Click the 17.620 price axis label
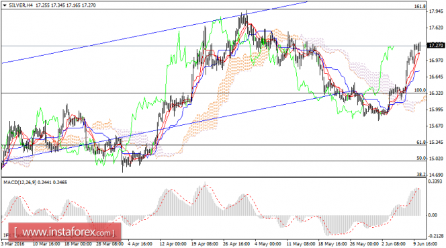This screenshot has height=248, width=446. [x=436, y=28]
